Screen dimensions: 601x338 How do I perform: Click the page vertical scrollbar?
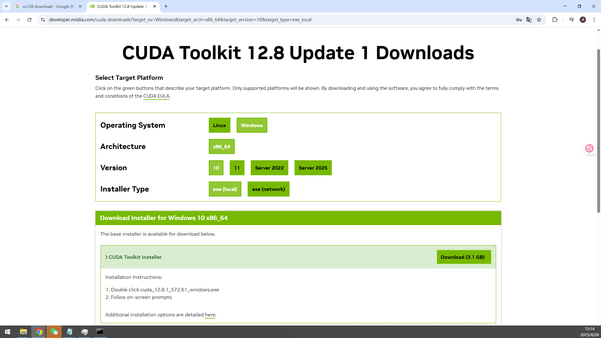(x=598, y=131)
